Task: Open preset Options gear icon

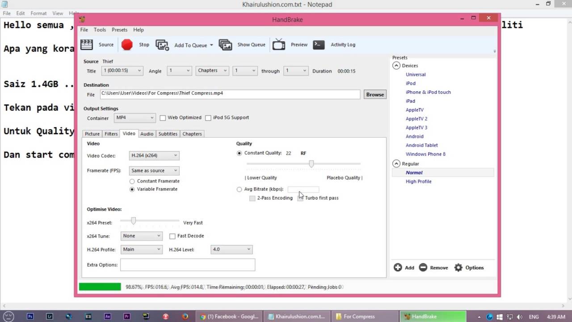Action: pyautogui.click(x=458, y=267)
